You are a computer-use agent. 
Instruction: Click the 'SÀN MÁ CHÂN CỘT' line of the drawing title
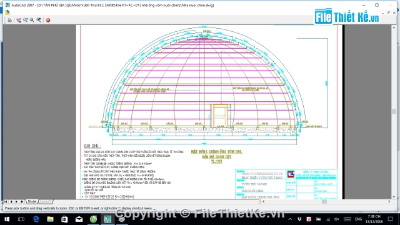coord(217,157)
